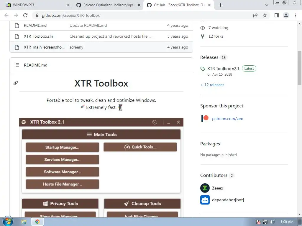Viewport: 302px width, 226px height.
Task: Click the 12 forks link
Action: 216,36
